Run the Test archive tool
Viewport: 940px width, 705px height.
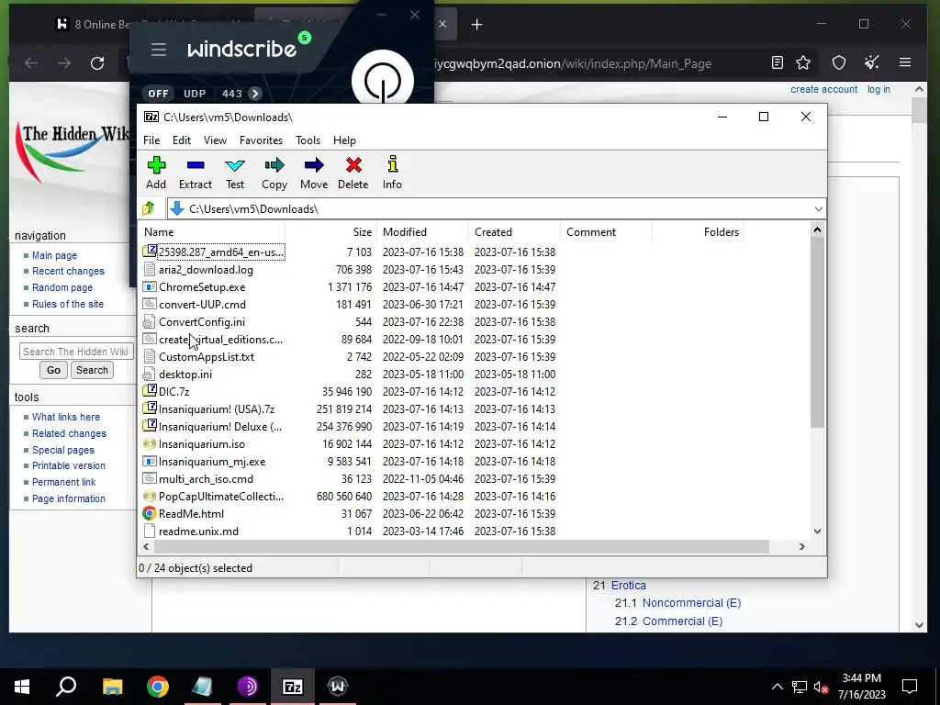235,173
